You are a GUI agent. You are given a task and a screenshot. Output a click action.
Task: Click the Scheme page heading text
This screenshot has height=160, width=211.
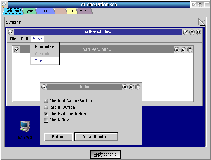[x=13, y=22]
